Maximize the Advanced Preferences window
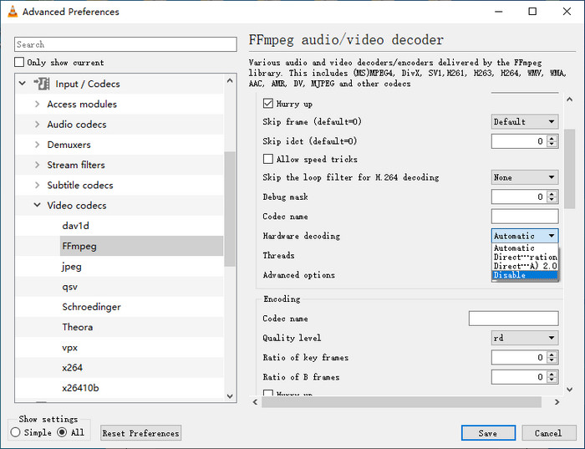This screenshot has height=449, width=585. pos(532,12)
